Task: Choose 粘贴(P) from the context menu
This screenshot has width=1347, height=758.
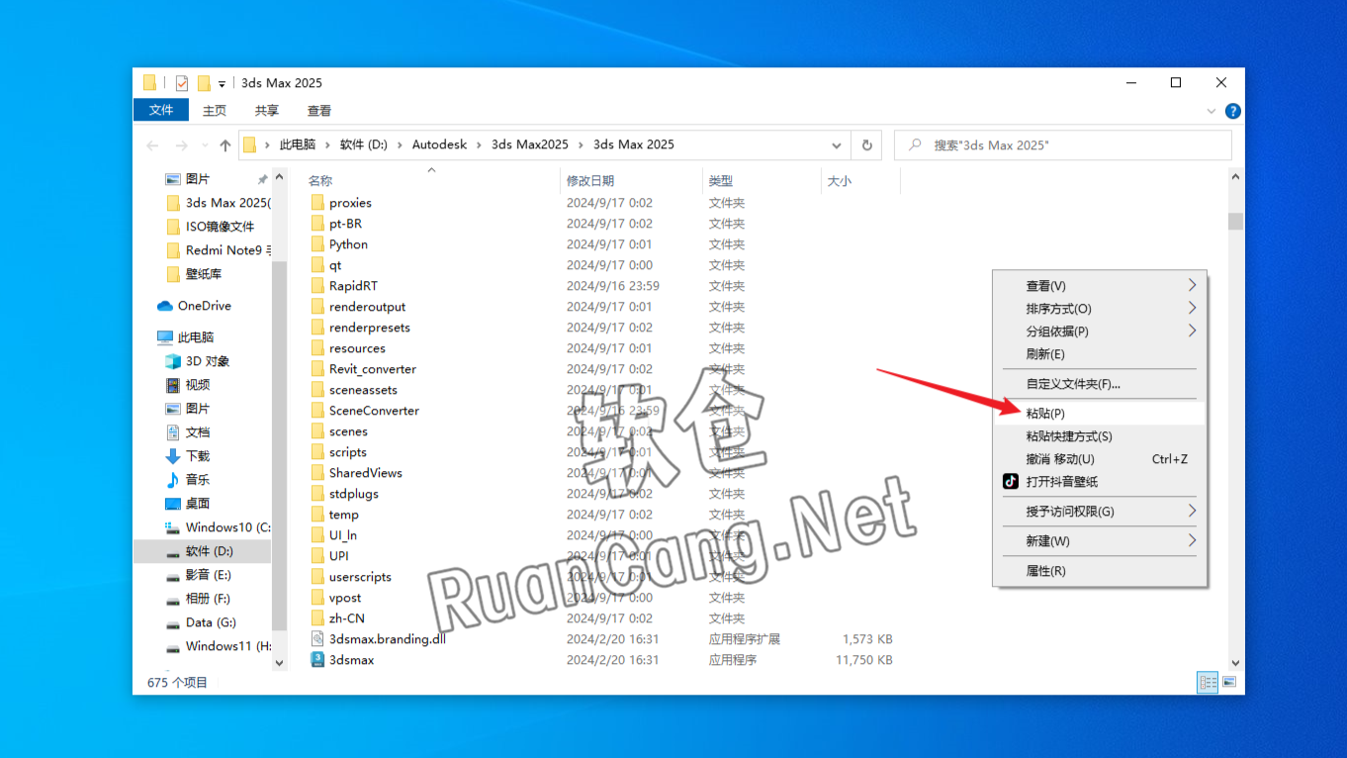Action: [x=1100, y=414]
